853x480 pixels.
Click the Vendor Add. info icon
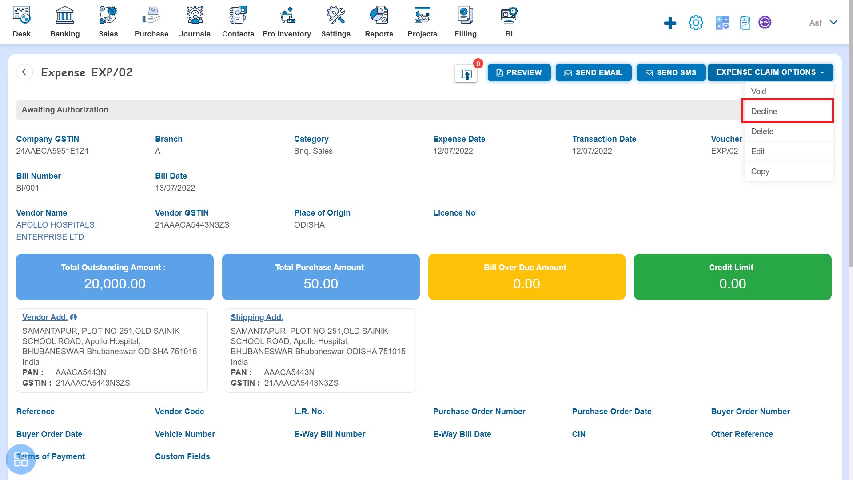[x=73, y=317]
